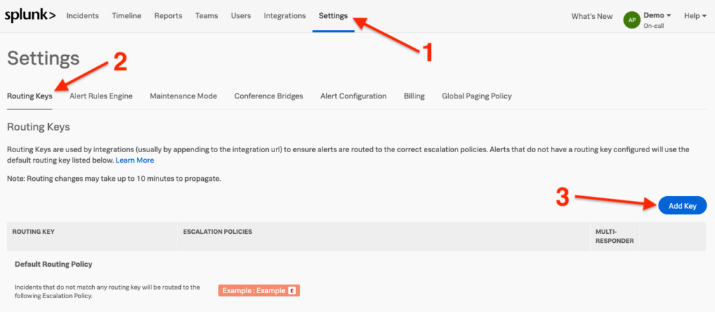The height and width of the screenshot is (312, 715).
Task: Go to Integrations
Action: (x=284, y=16)
